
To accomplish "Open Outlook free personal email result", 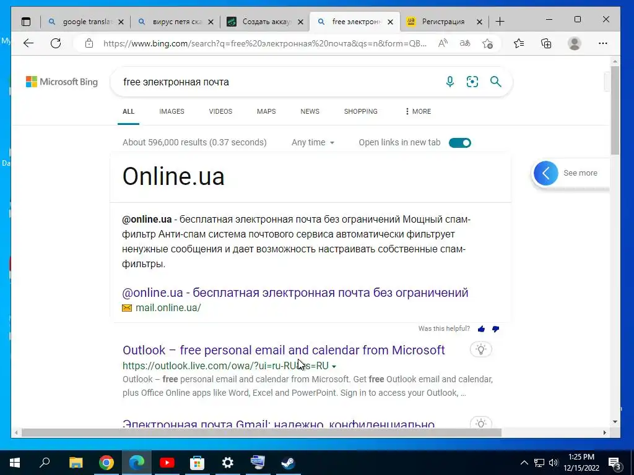I will coord(284,350).
